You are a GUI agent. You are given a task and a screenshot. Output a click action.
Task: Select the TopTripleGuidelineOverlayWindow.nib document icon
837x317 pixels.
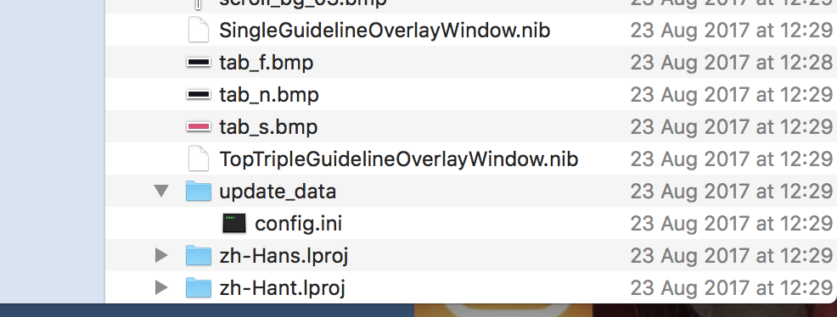(x=199, y=158)
